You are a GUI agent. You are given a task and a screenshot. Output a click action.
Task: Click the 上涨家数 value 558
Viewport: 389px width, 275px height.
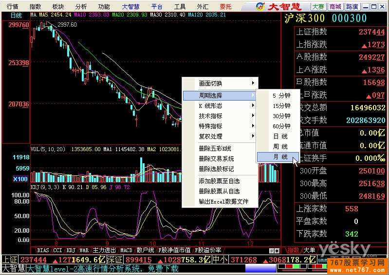pos(352,208)
